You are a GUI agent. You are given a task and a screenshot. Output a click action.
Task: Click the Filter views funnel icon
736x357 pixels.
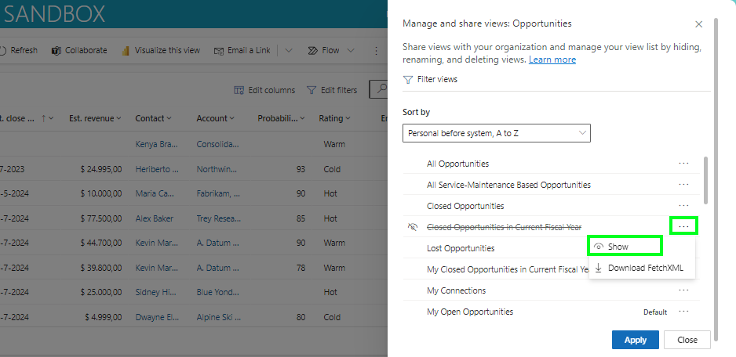pyautogui.click(x=407, y=79)
